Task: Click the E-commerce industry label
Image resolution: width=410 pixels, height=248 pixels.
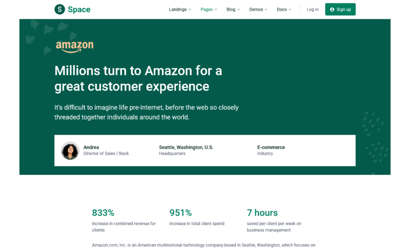Action: 271,147
